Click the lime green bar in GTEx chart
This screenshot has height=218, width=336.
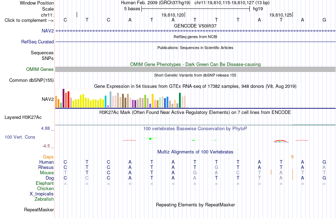pos(145,101)
